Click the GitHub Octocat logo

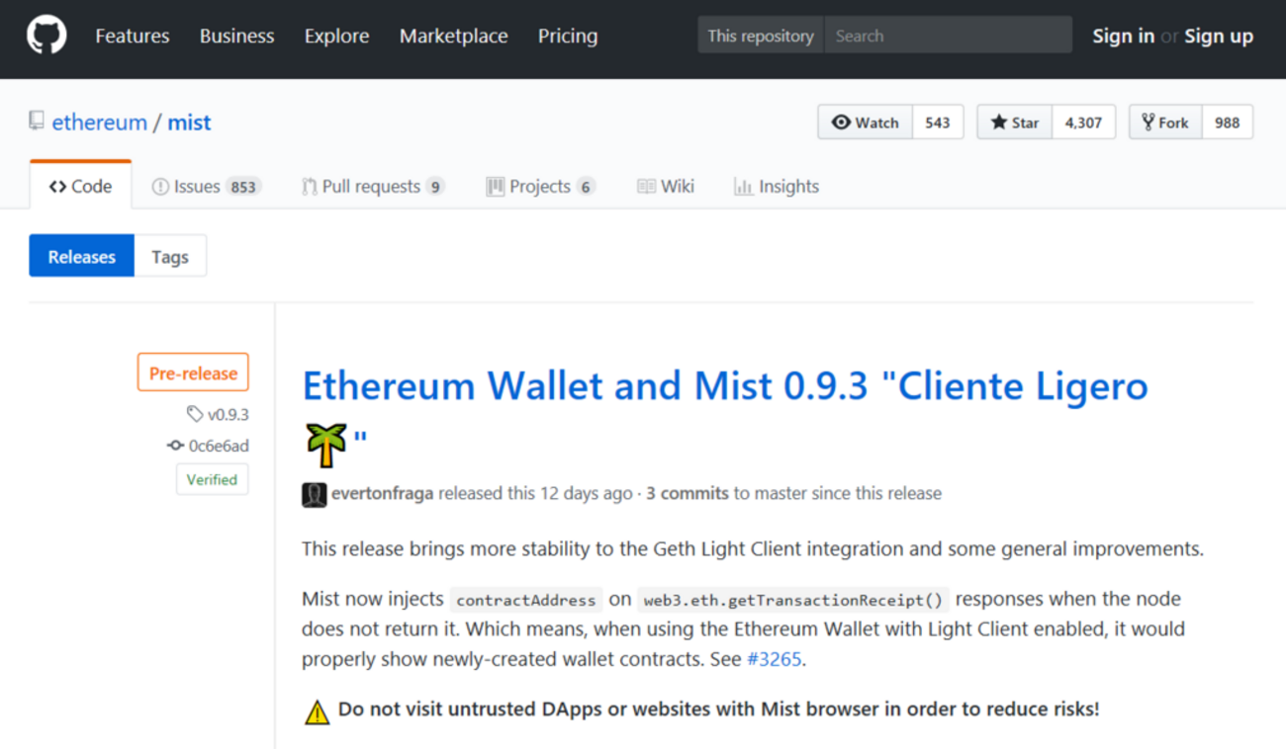point(46,36)
